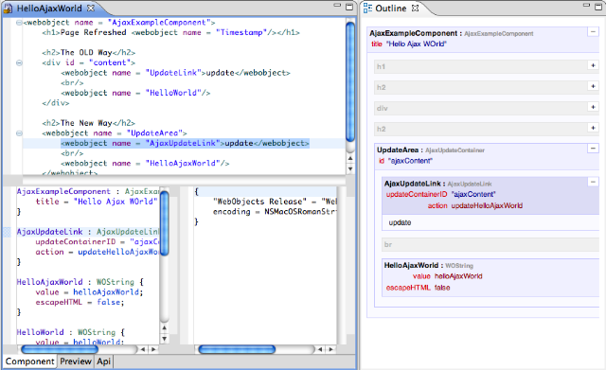
Task: Click the highlighted AjaxUpdateLink webobject line
Action: (x=185, y=143)
